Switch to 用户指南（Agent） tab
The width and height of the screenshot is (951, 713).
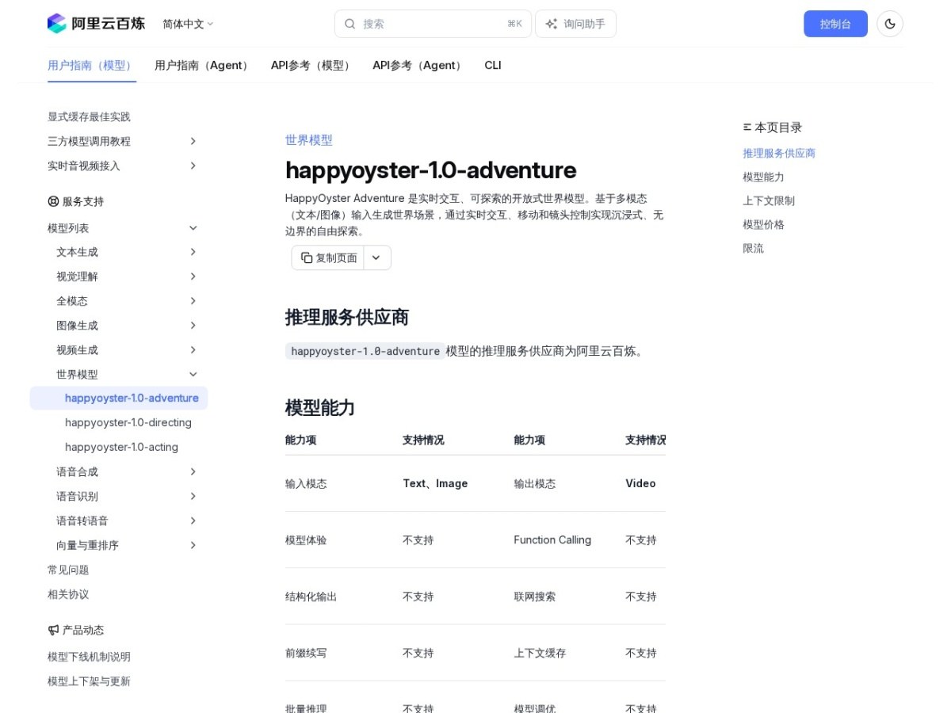(x=204, y=65)
